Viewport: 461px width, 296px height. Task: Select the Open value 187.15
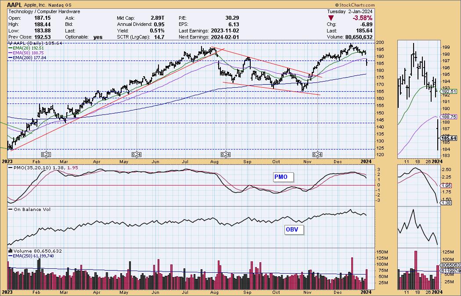(43, 18)
